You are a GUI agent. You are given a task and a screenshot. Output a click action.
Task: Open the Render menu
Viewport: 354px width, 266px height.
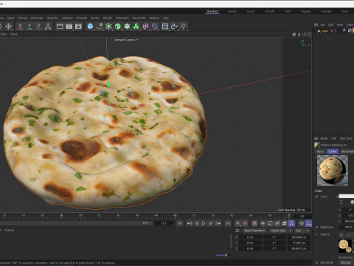pyautogui.click(x=108, y=18)
